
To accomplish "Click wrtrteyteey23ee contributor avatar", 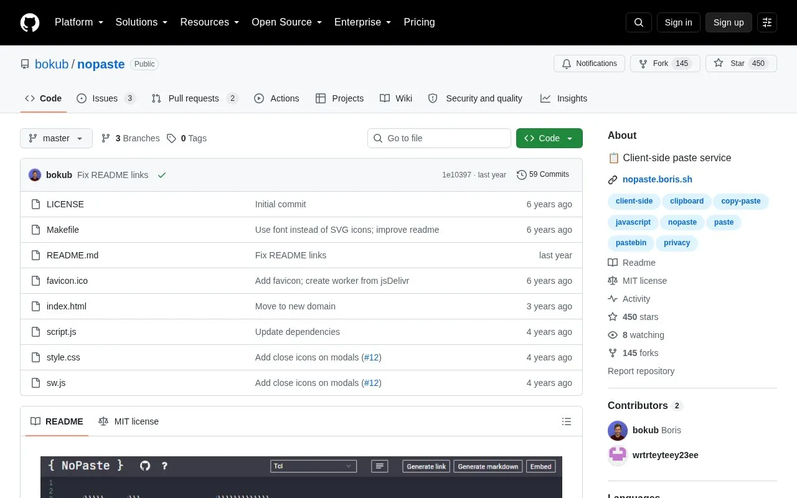I will coord(618,455).
